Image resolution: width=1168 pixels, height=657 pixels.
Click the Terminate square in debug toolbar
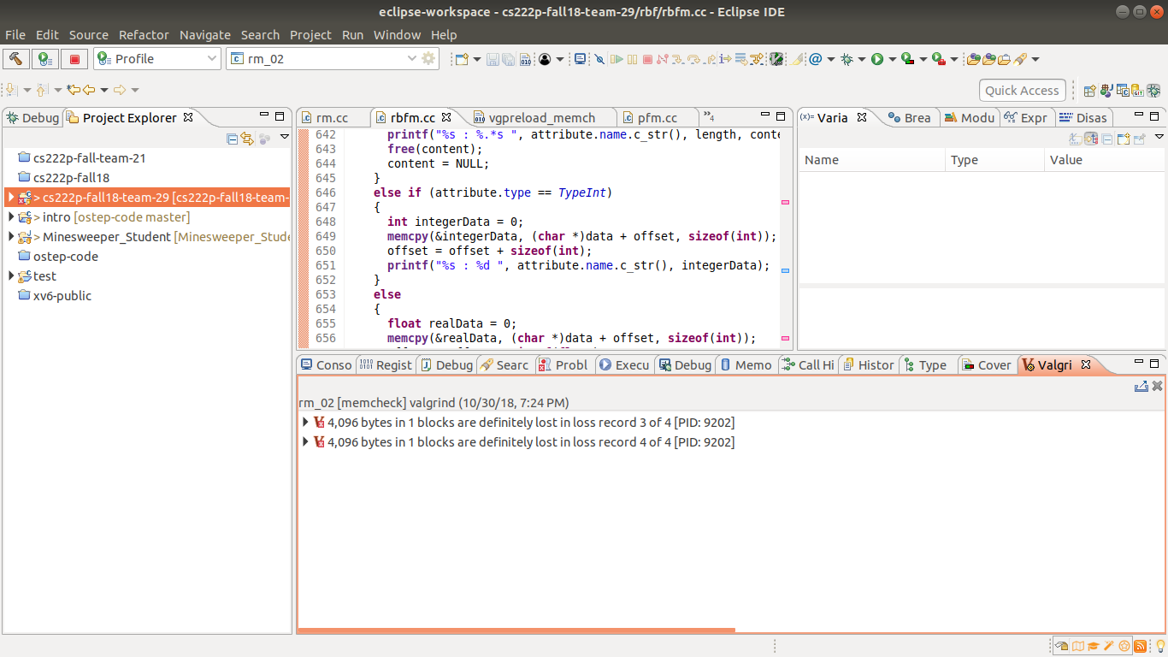(x=647, y=59)
